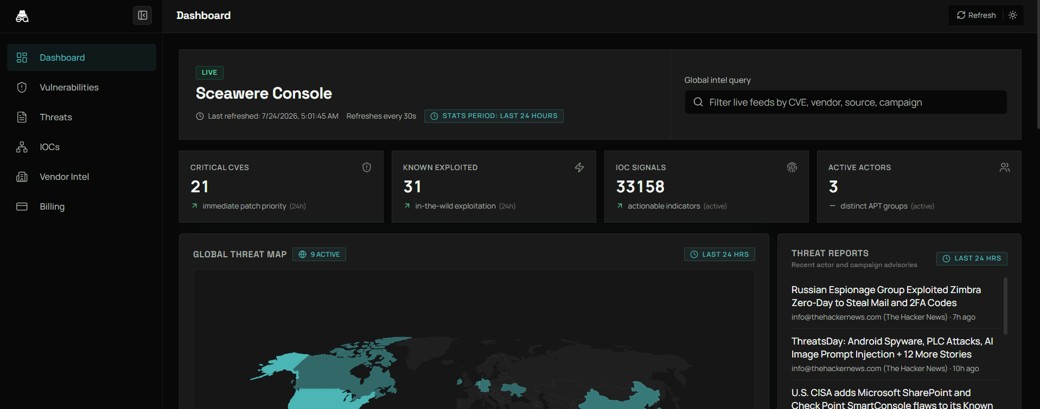Click the Active Actors users icon

point(1005,167)
